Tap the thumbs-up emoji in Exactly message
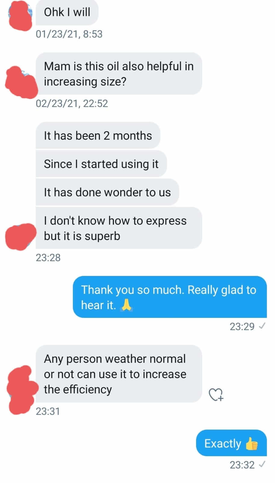 pos(252,443)
